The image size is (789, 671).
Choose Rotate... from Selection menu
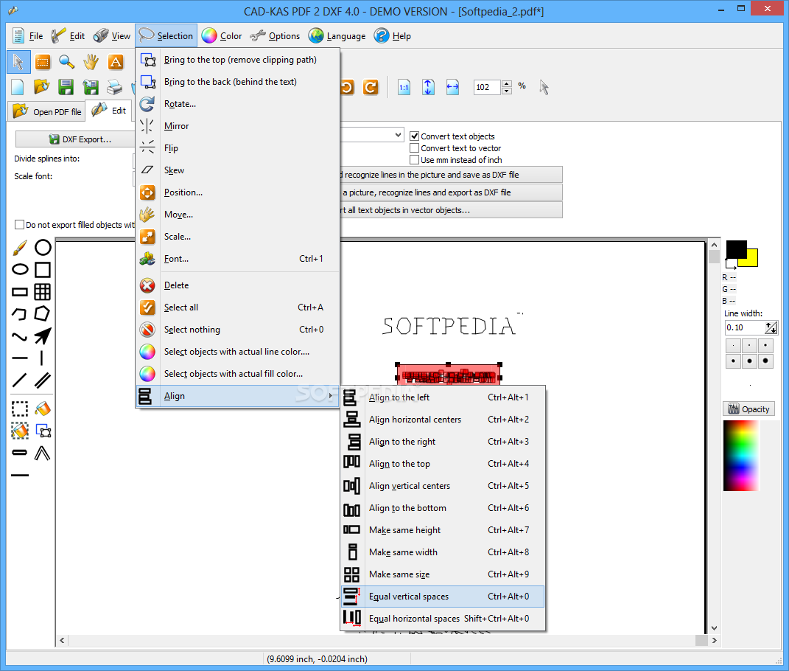point(237,104)
